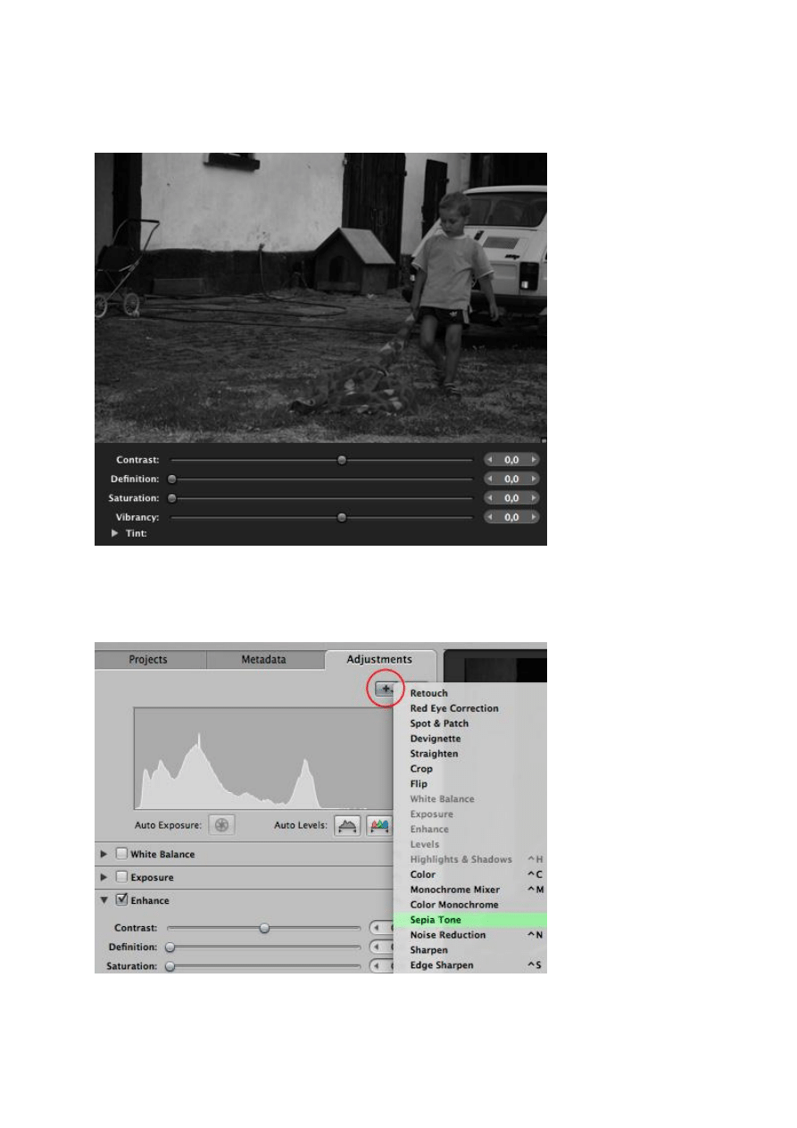Click the add adjustment plus button
The width and height of the screenshot is (797, 1128).
386,689
